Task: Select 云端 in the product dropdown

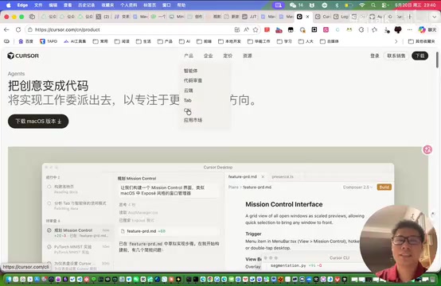Action: [188, 91]
